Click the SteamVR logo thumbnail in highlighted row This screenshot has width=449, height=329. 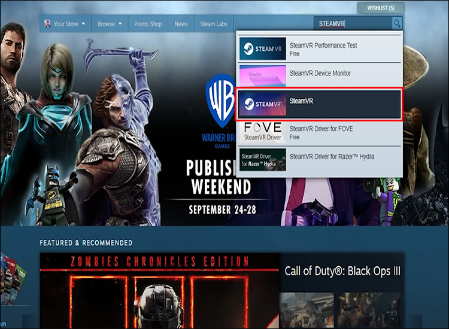[x=263, y=104]
